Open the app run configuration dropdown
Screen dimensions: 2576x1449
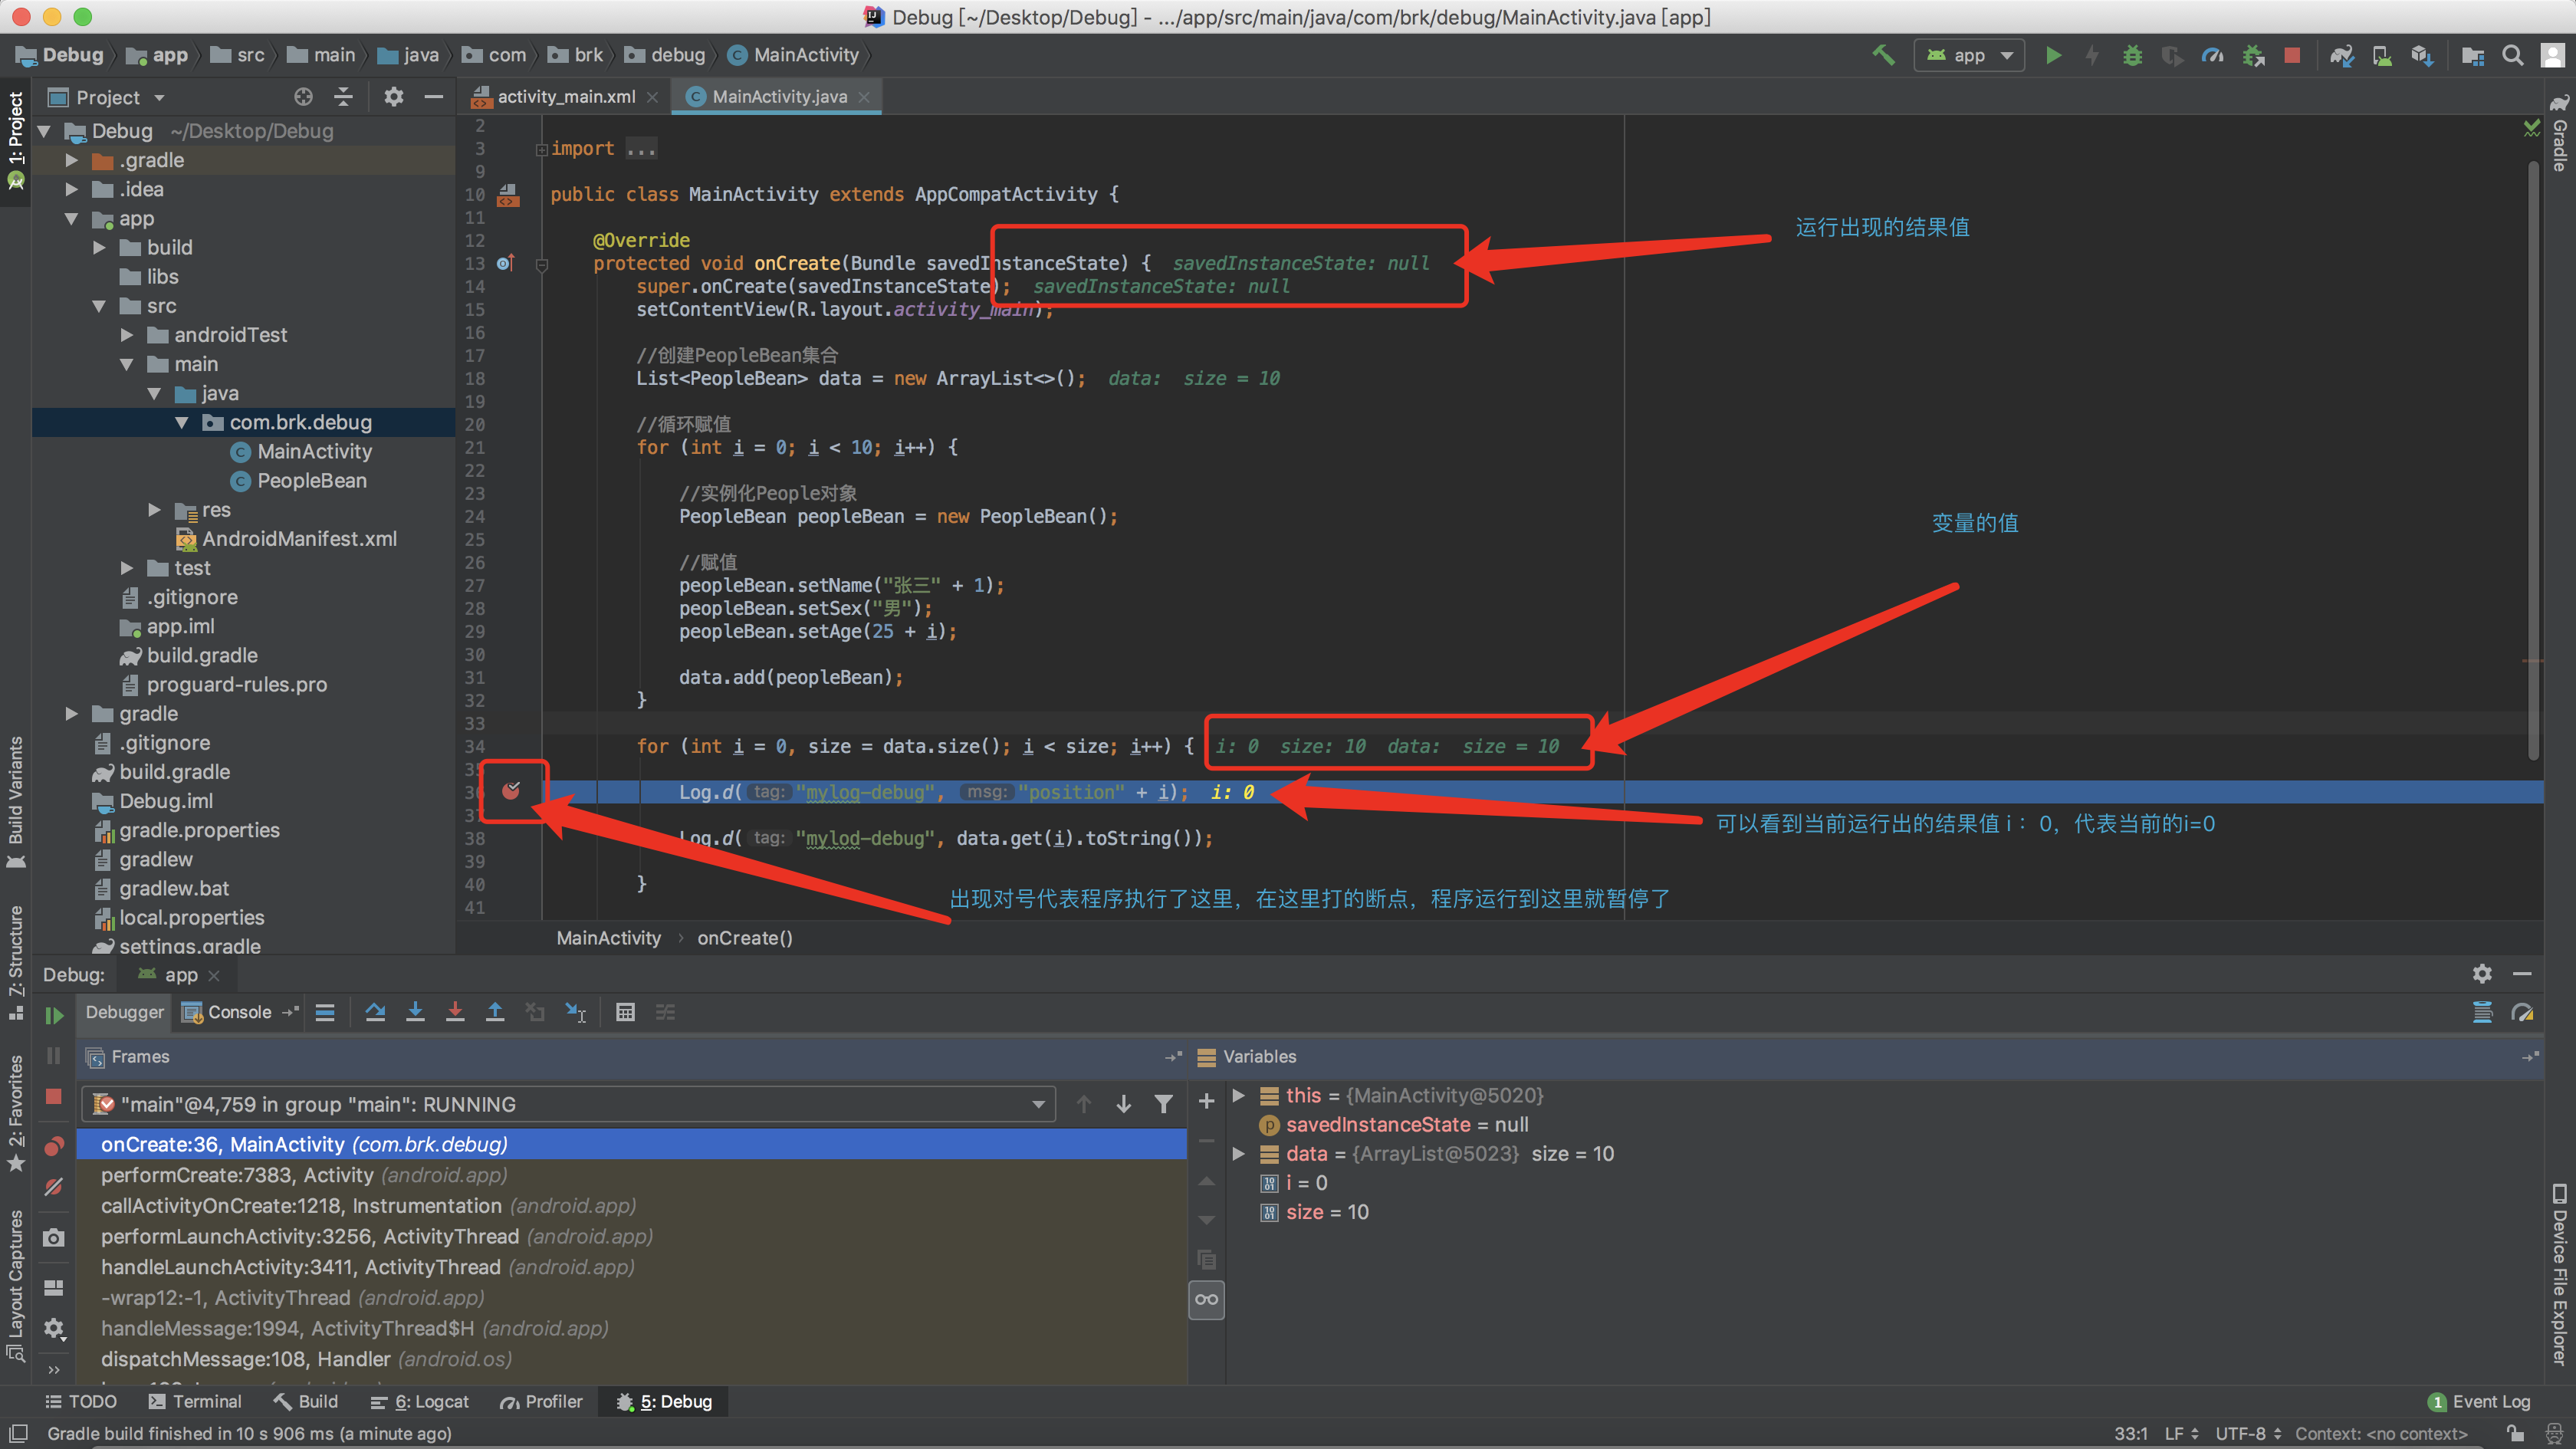pyautogui.click(x=1969, y=56)
